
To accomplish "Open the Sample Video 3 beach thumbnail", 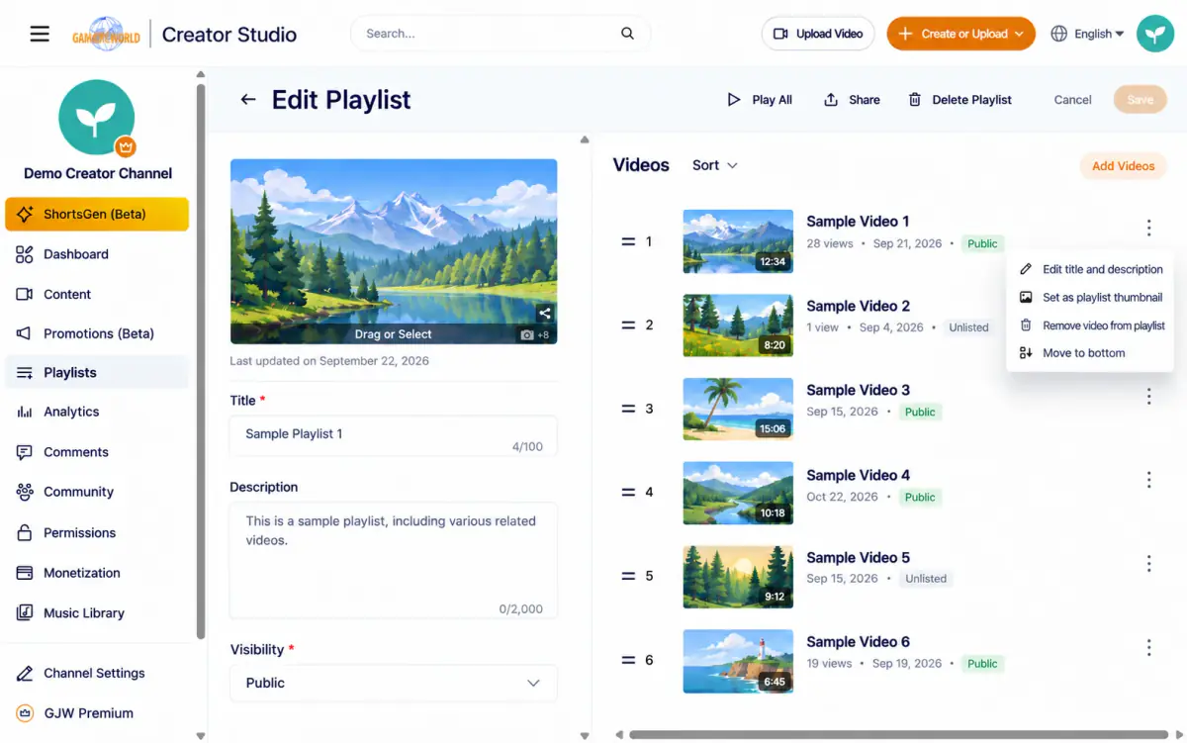I will point(738,409).
